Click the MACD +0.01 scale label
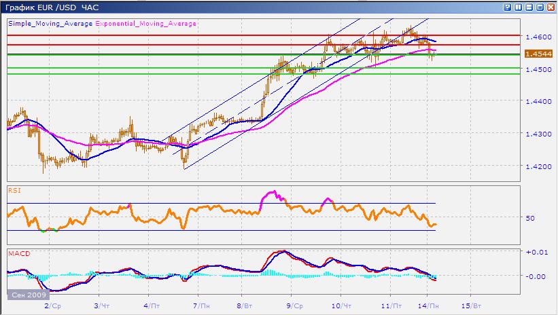558x315 pixels. tap(536, 253)
